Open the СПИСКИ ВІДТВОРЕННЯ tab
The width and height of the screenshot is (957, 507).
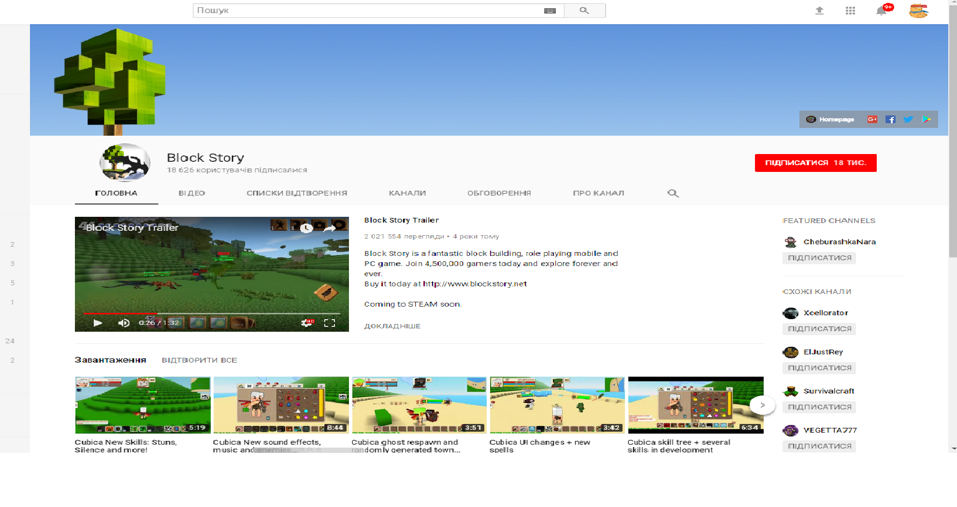297,193
